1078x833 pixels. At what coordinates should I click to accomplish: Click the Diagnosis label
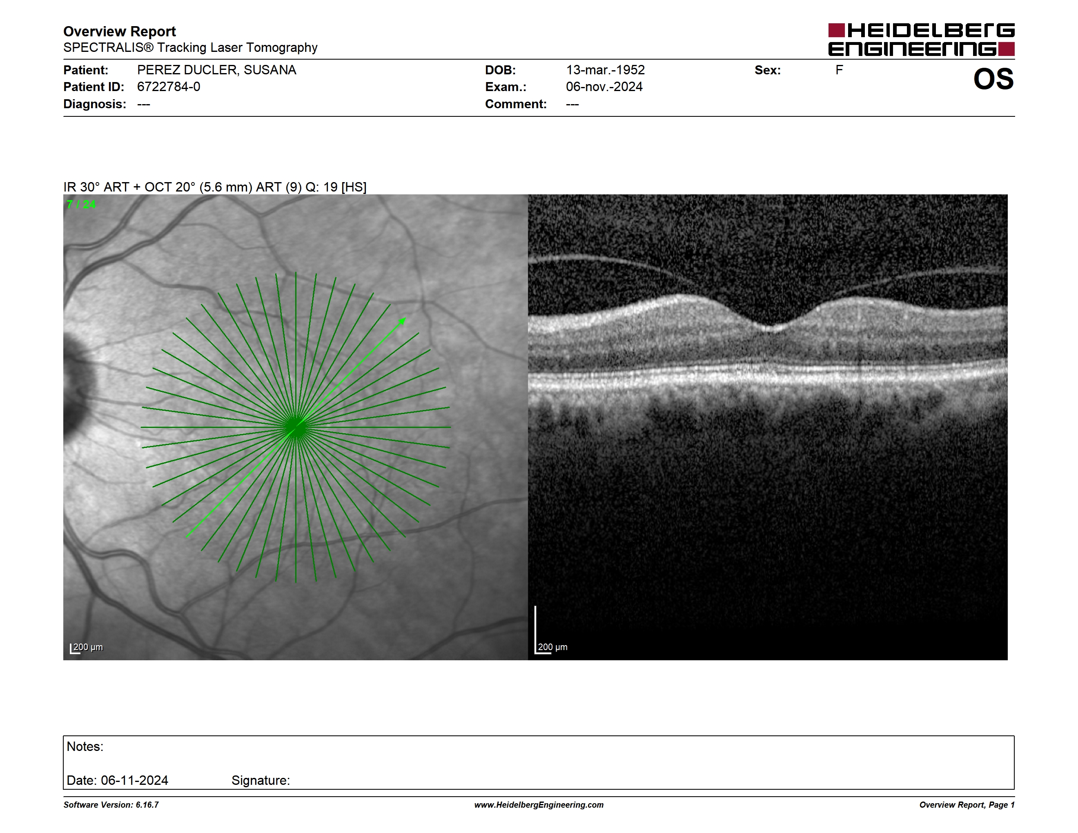(95, 104)
